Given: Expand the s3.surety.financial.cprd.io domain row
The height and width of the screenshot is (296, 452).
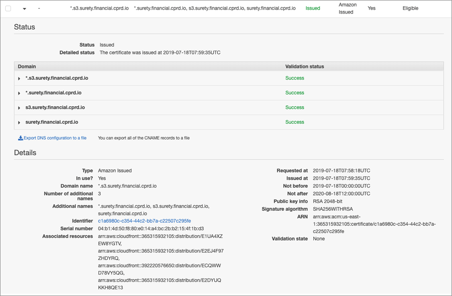Looking at the screenshot, I should [x=19, y=108].
